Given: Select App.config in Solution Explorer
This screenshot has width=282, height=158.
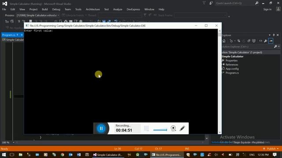Looking at the screenshot, I should [x=232, y=69].
